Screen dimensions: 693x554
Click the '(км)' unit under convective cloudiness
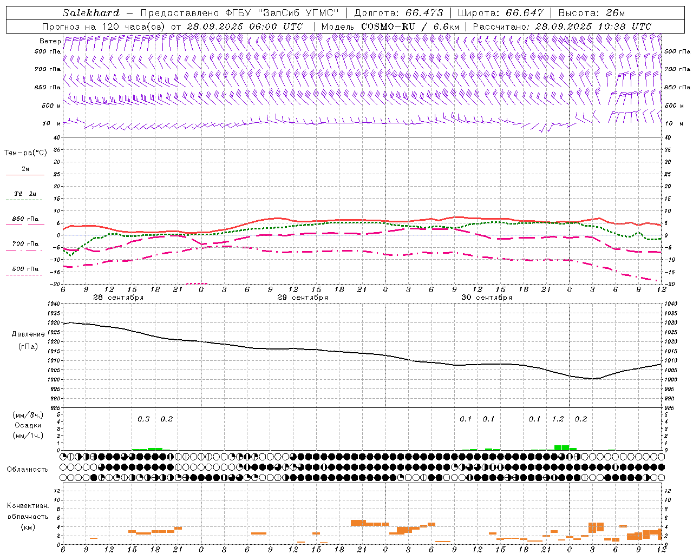(28, 527)
